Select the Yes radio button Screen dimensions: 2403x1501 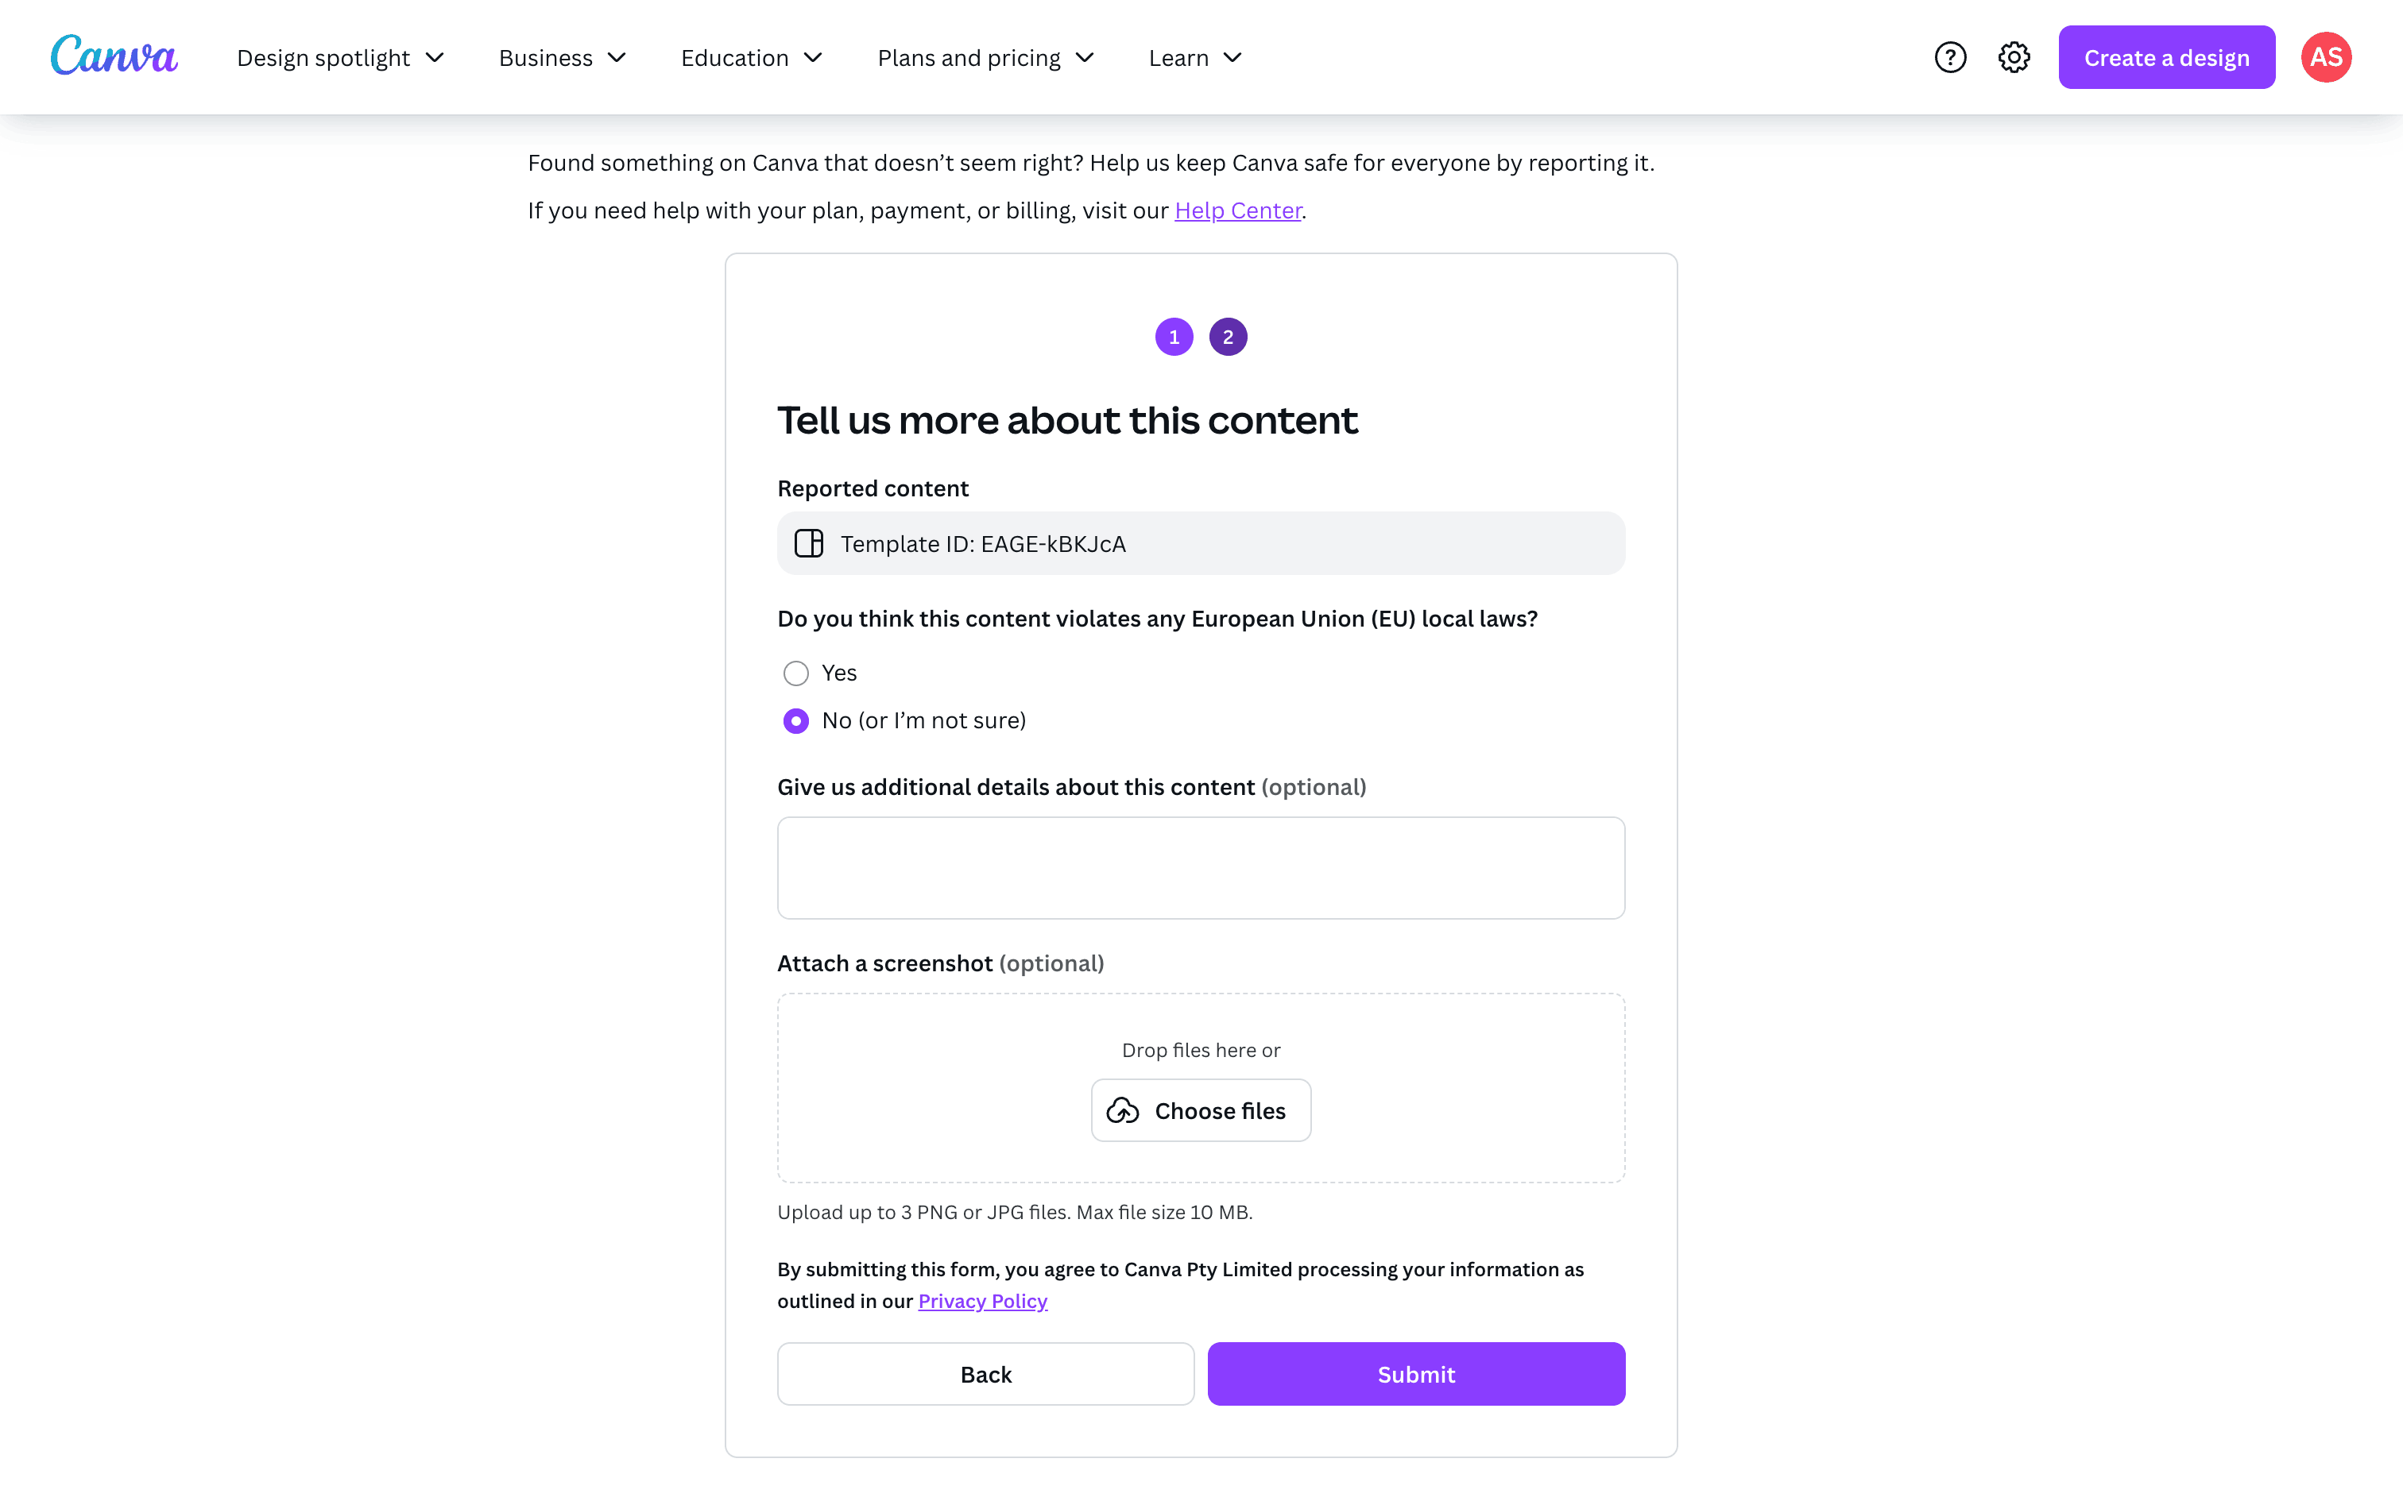tap(796, 673)
